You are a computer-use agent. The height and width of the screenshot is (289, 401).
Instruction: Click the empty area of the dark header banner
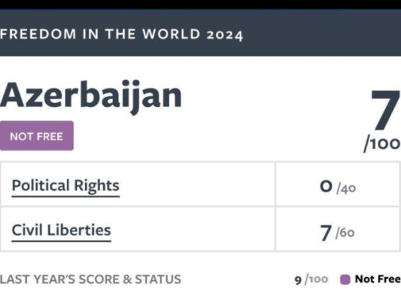click(320, 33)
